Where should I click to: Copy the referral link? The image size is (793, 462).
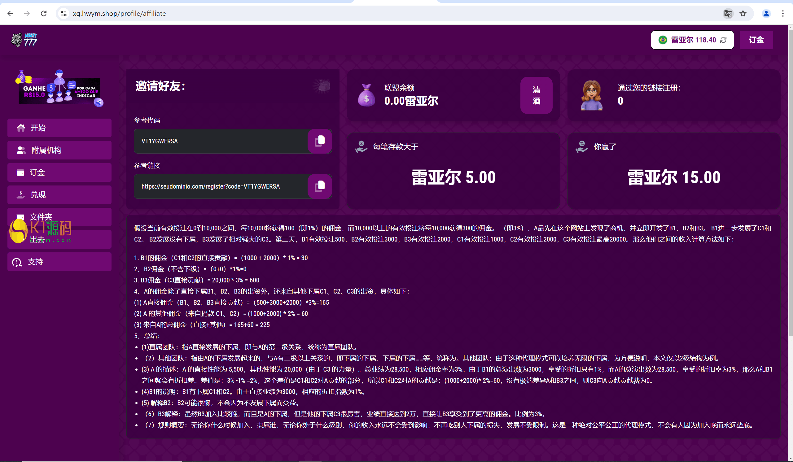click(319, 186)
